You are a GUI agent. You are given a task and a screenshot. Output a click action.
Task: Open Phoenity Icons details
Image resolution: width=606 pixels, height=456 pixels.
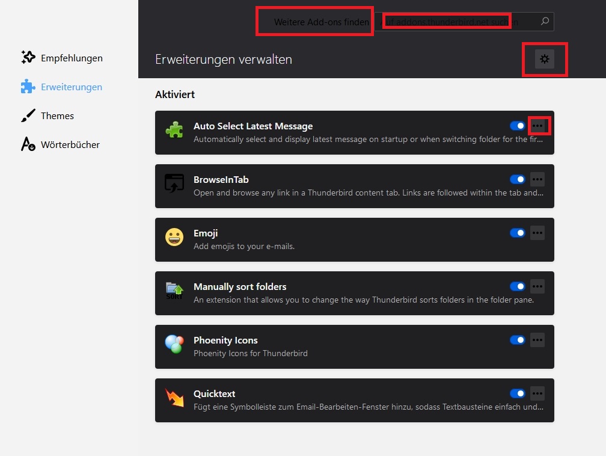pyautogui.click(x=225, y=340)
